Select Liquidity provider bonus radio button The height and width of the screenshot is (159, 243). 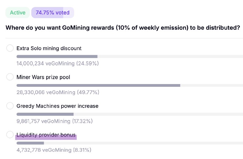(x=10, y=134)
